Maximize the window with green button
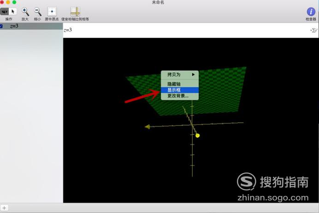This screenshot has width=319, height=213. click(x=14, y=2)
